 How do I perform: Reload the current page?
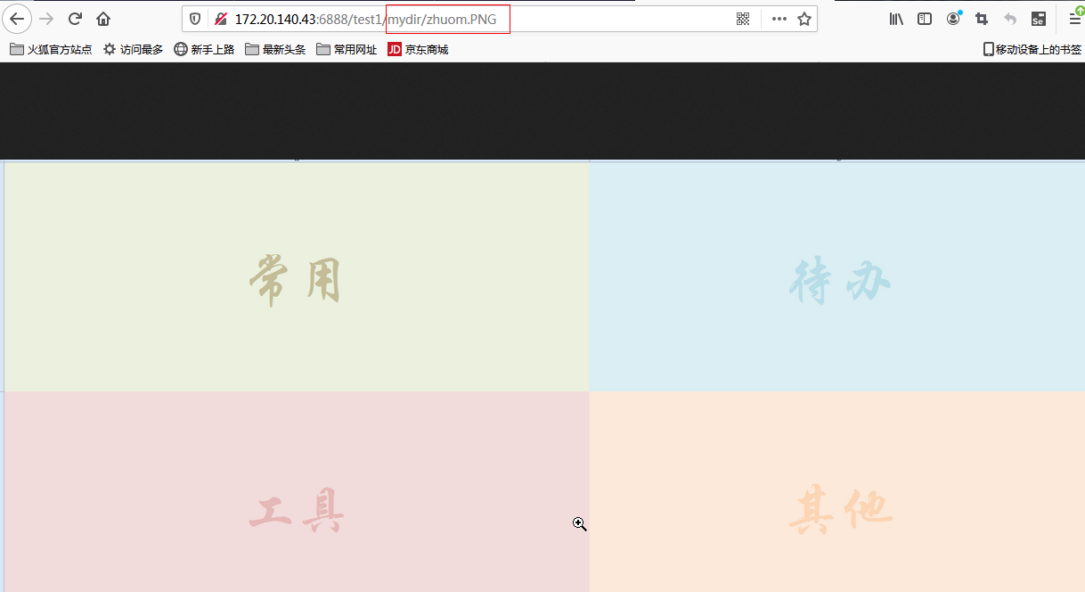click(x=75, y=19)
